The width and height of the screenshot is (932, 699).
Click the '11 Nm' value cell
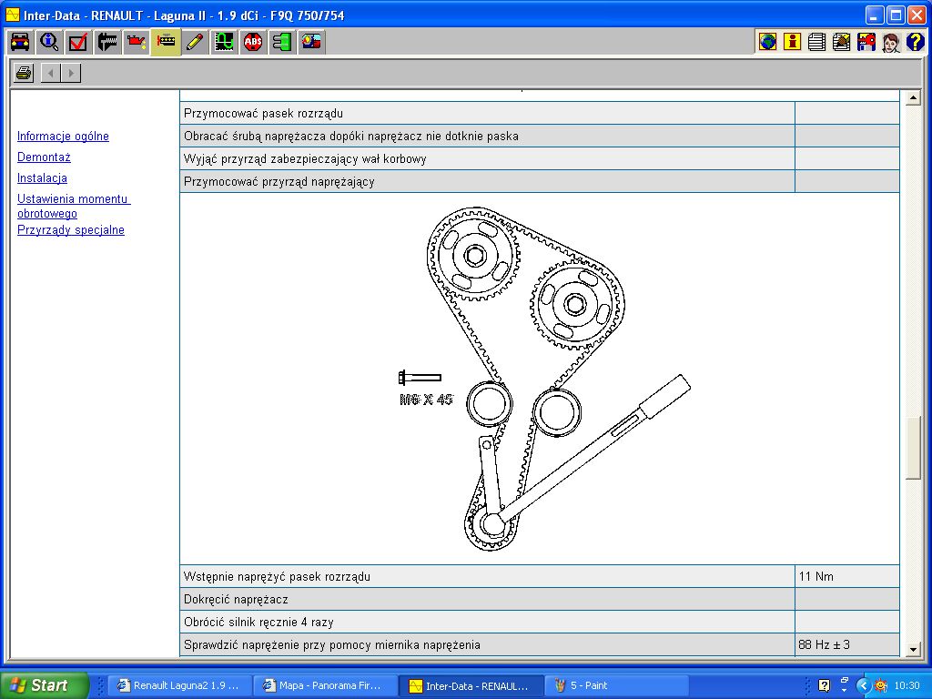click(847, 576)
